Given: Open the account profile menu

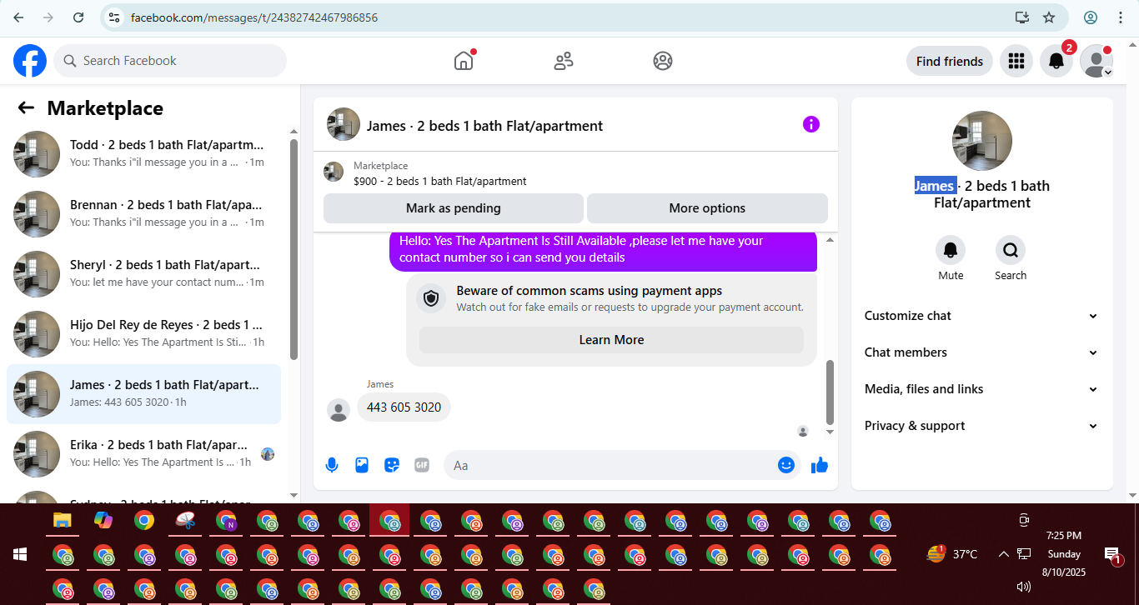Looking at the screenshot, I should click(1096, 61).
